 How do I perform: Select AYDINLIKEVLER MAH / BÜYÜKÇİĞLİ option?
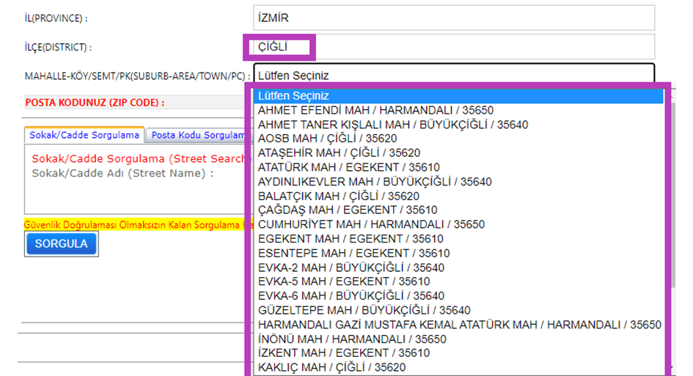[x=375, y=182]
